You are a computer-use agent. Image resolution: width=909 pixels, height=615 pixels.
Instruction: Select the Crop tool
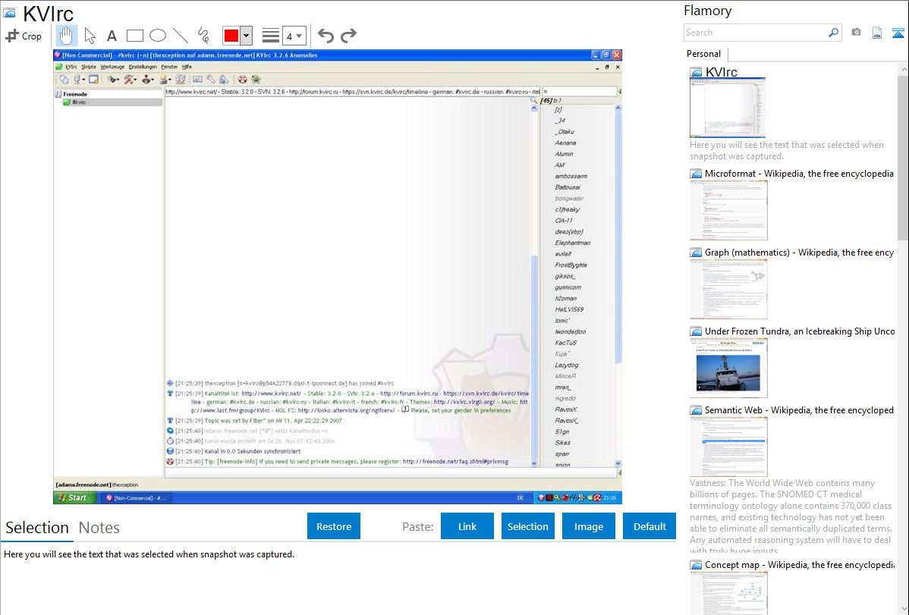tap(24, 36)
